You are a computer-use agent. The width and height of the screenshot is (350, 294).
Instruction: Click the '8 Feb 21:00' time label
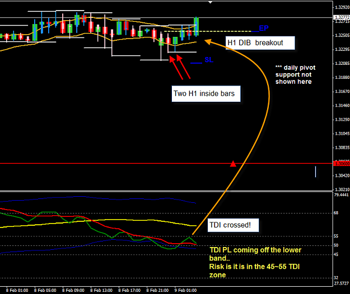157,291
